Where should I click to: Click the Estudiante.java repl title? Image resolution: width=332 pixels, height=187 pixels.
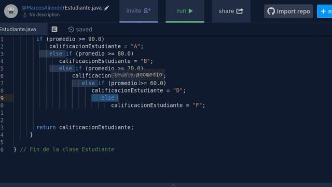83,8
